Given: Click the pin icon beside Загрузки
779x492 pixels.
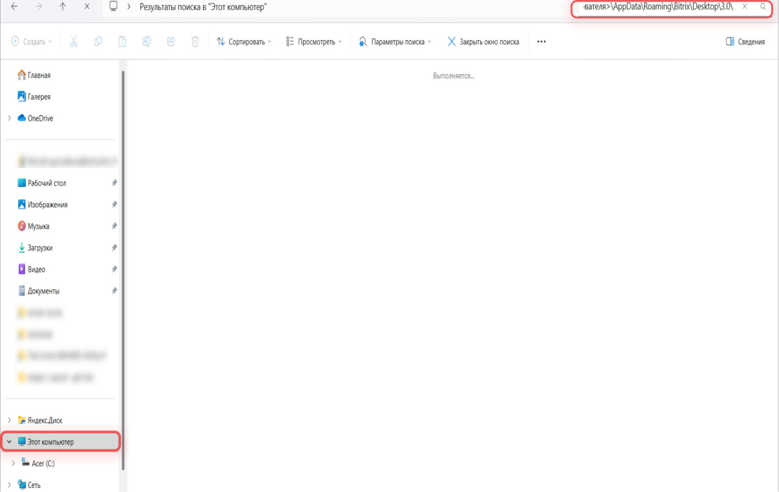Looking at the screenshot, I should pos(114,248).
